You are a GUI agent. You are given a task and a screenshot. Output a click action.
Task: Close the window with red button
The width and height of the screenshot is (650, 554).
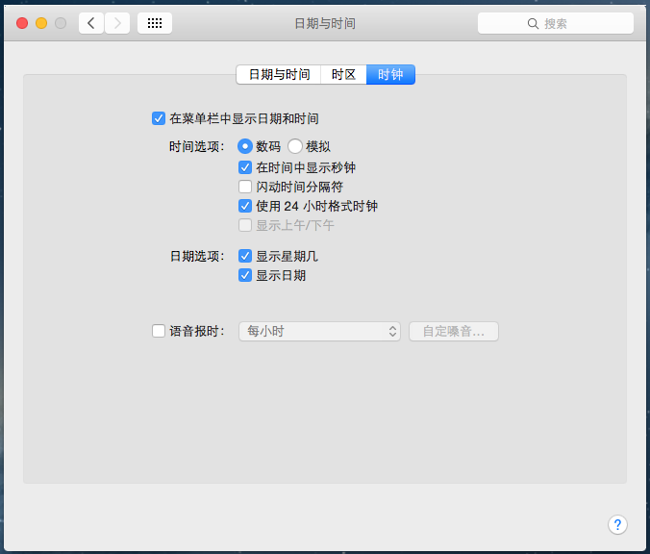click(22, 23)
